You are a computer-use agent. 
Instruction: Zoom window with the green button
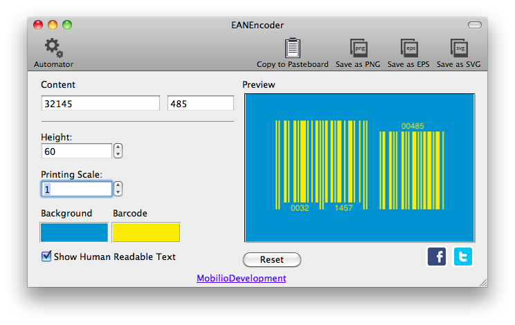click(67, 25)
